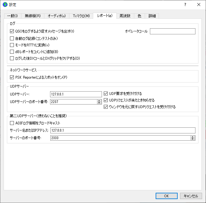The height and width of the screenshot is (203, 206).
Task: Click the UDPサーバーのポート番号 label
Action: (x=29, y=102)
